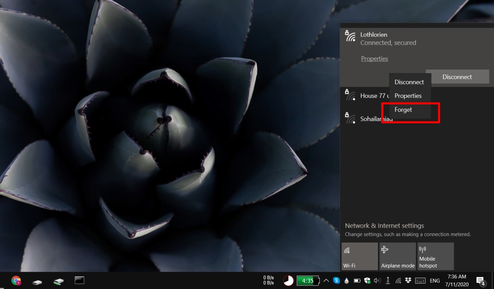Viewport: 494px width, 289px height.
Task: Open the volume control in the tray
Action: (x=377, y=281)
